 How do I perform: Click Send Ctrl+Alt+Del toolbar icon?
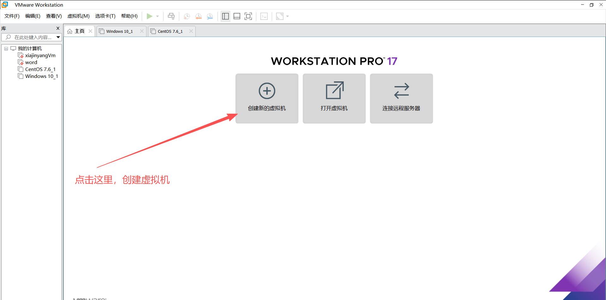pyautogui.click(x=171, y=16)
